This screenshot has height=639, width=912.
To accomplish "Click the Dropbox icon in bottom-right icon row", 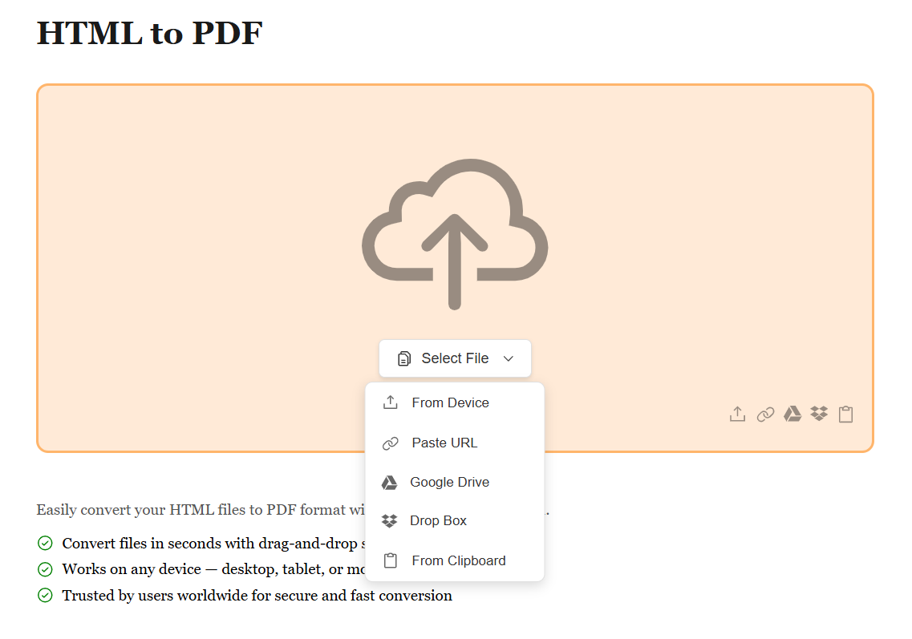I will click(819, 414).
